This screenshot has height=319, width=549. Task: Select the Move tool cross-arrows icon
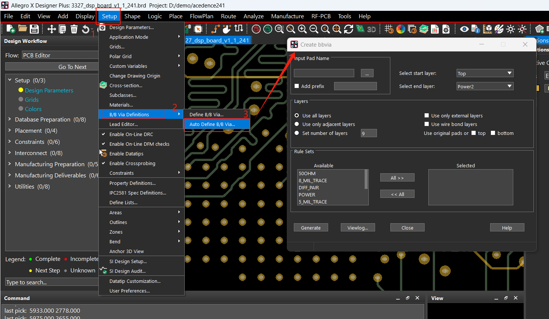coord(51,29)
